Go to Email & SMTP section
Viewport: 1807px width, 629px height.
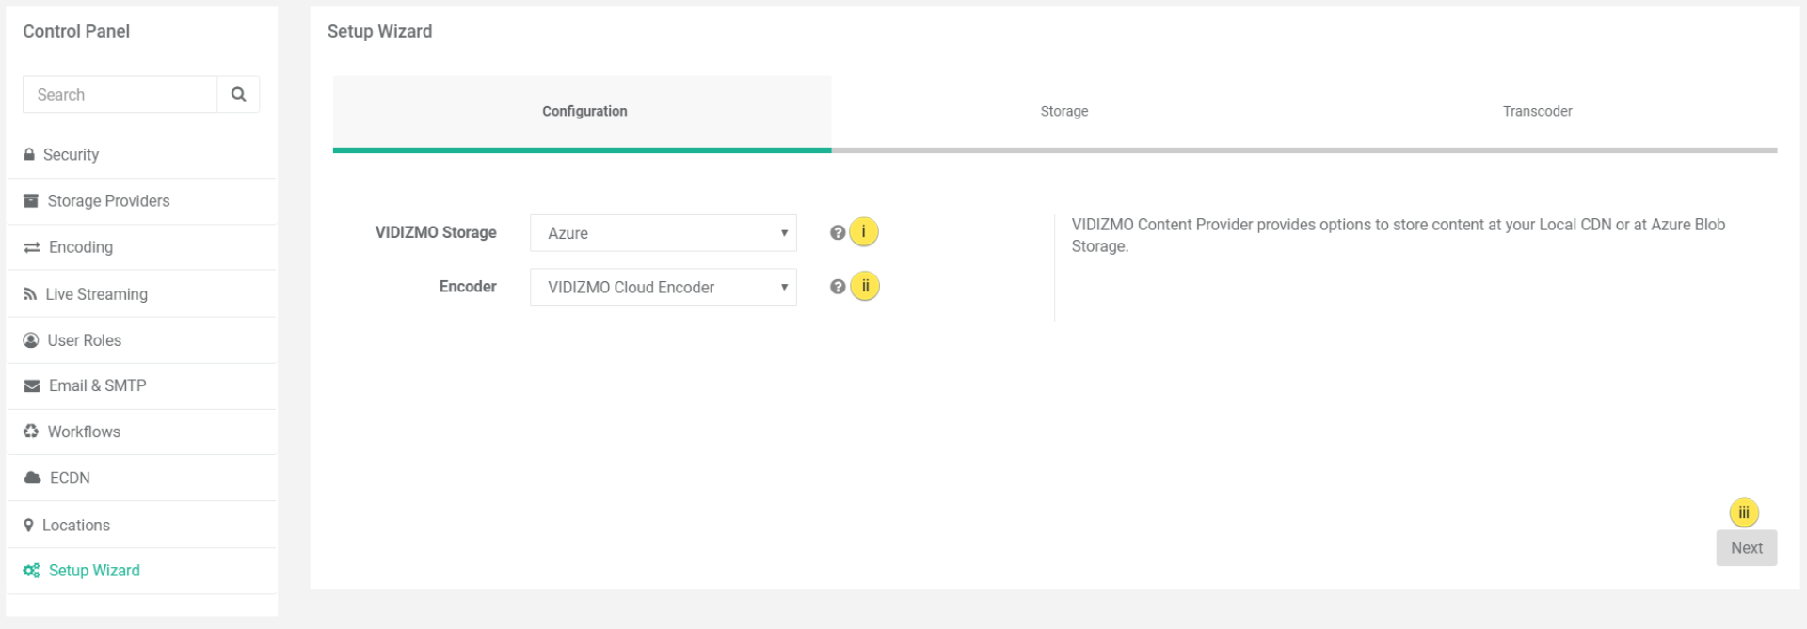pyautogui.click(x=141, y=385)
